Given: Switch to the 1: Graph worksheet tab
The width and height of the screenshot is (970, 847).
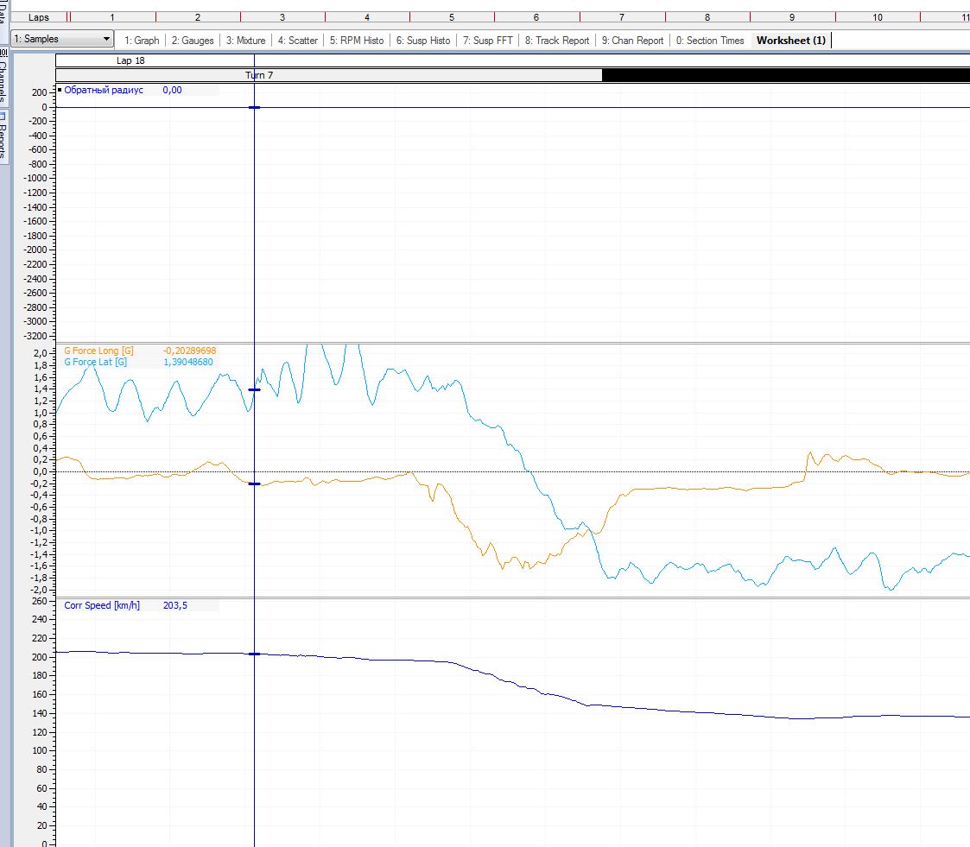Looking at the screenshot, I should (x=142, y=41).
